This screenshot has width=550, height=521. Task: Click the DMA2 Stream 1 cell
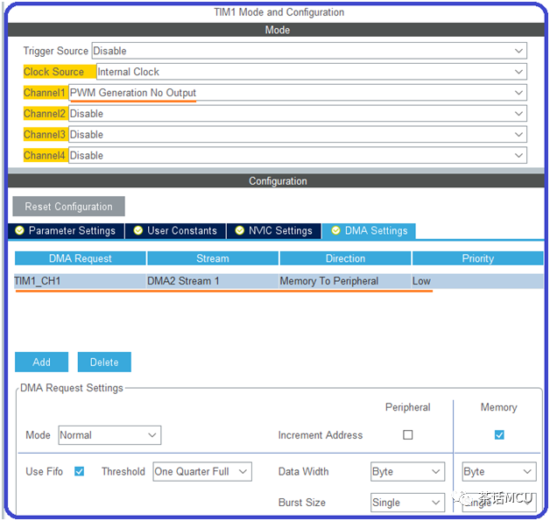pyautogui.click(x=213, y=281)
